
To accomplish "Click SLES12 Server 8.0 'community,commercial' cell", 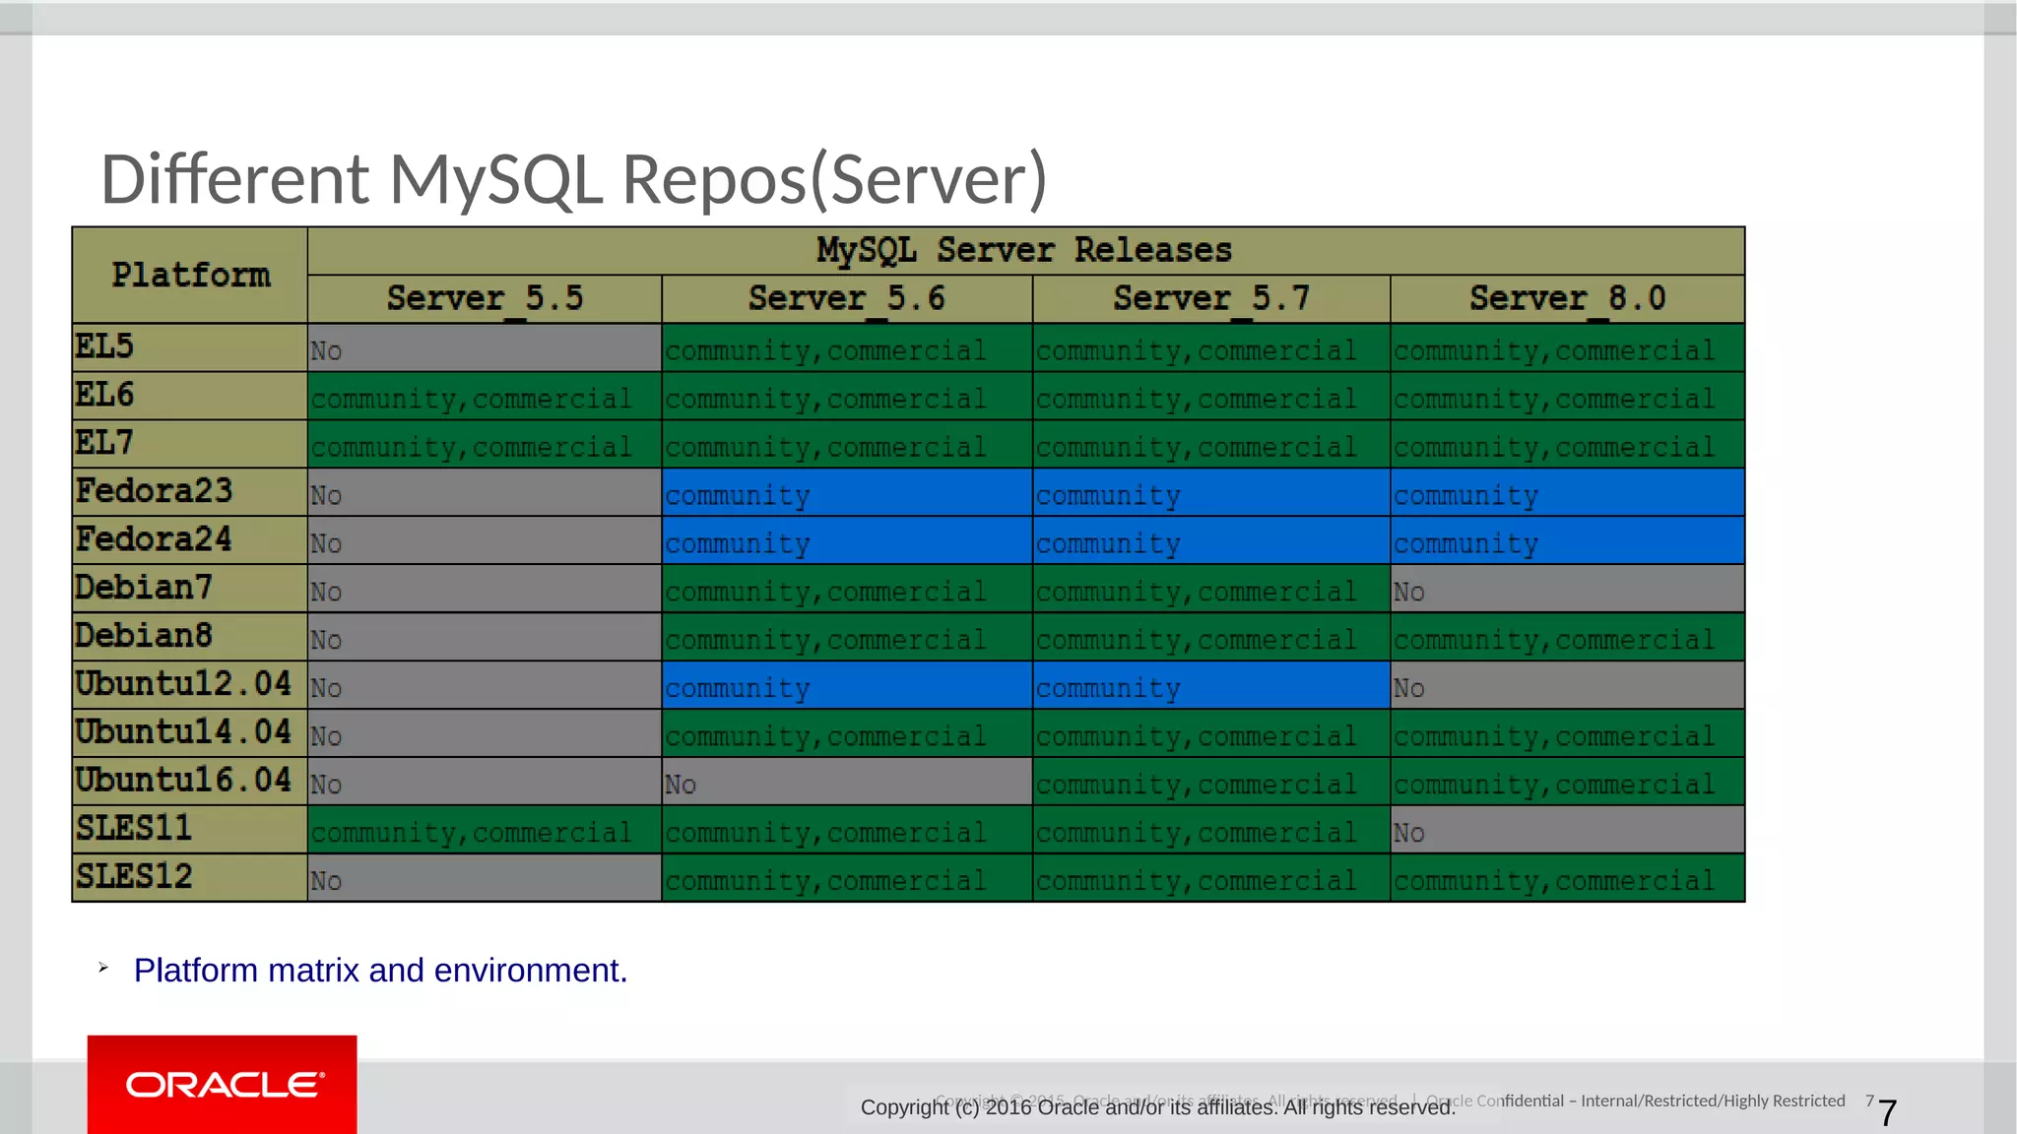I will pos(1568,878).
